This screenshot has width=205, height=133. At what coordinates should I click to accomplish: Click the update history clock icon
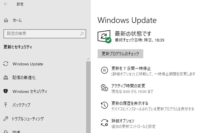[x=104, y=105]
